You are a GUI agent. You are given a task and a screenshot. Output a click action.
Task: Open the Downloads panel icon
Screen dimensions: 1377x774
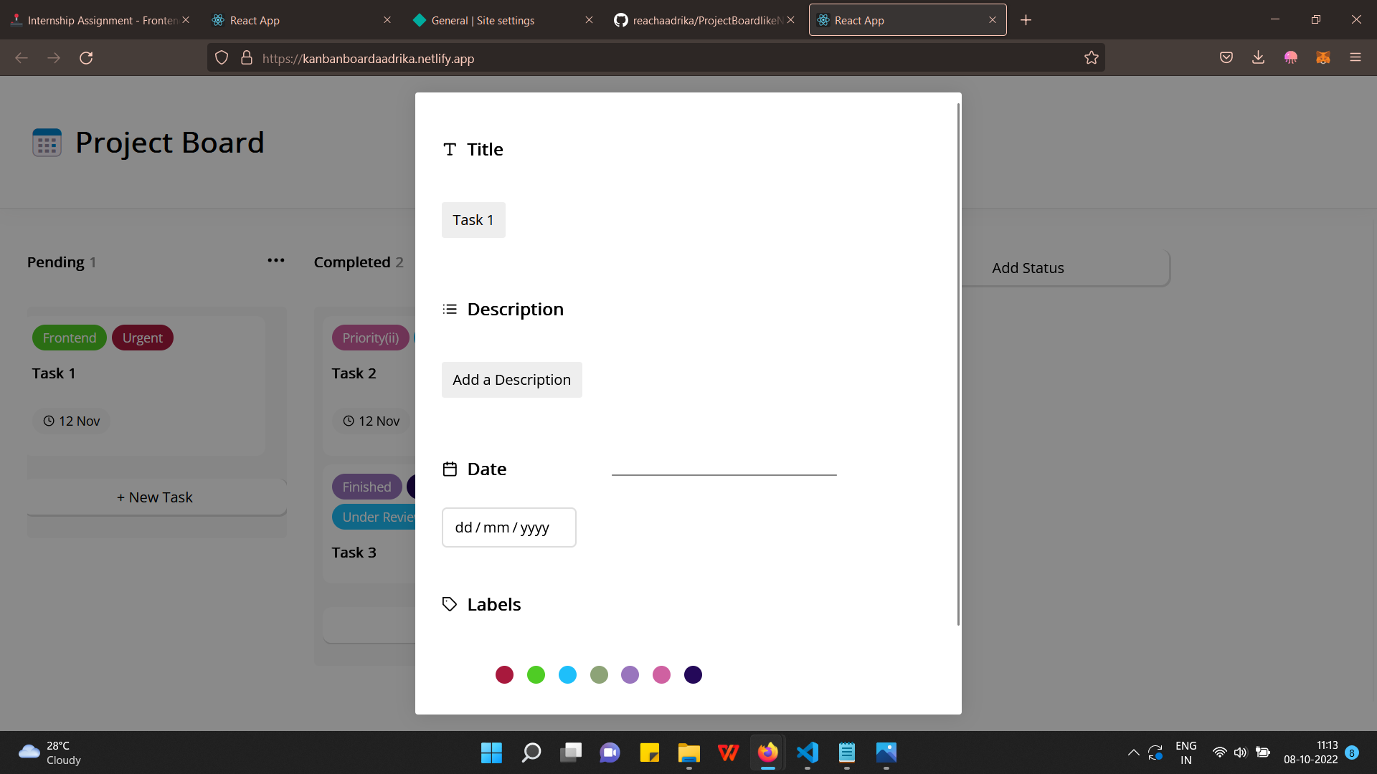pos(1259,57)
